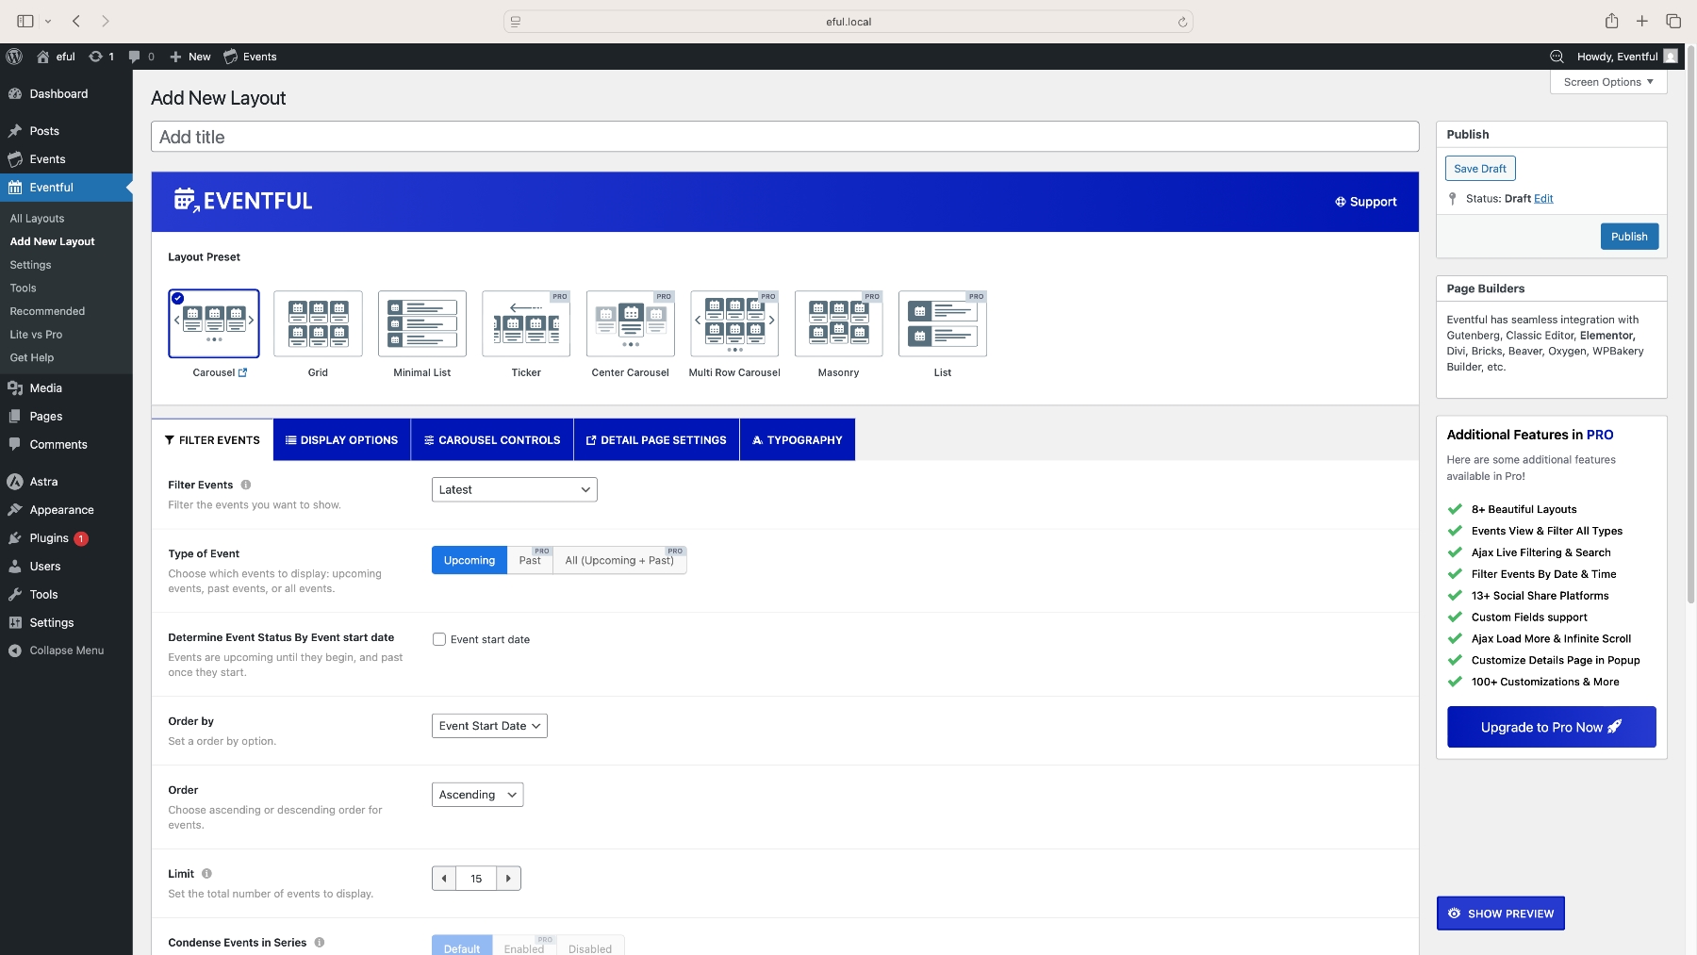
Task: Open the Order 'Ascending' dropdown
Action: [x=477, y=795]
